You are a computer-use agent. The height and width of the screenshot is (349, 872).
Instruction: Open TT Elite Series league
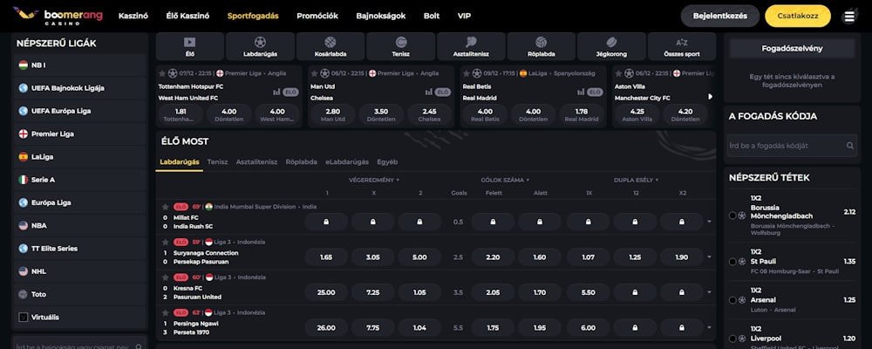[x=80, y=249]
